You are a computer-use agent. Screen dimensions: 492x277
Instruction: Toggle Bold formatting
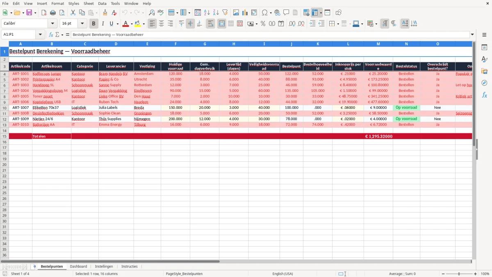click(x=94, y=24)
